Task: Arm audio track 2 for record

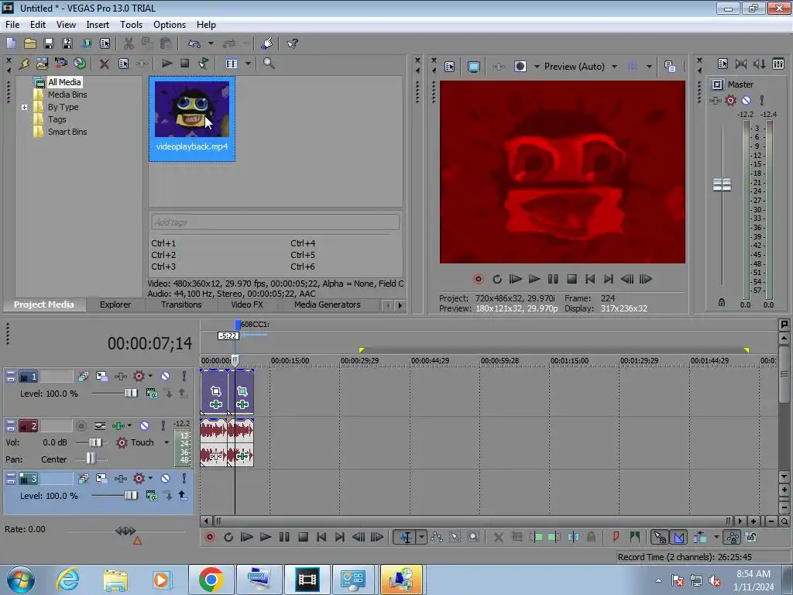Action: point(81,426)
